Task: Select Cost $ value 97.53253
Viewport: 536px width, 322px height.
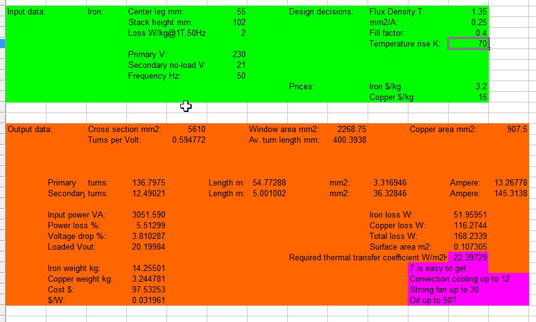Action: (x=149, y=289)
